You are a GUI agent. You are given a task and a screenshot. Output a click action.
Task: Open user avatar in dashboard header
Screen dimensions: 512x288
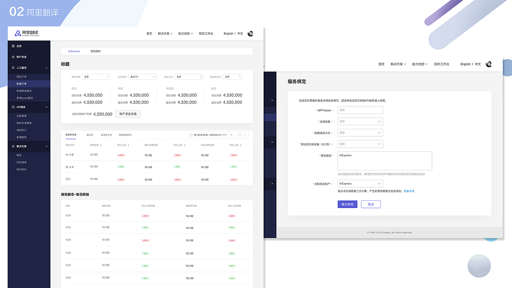(x=250, y=34)
